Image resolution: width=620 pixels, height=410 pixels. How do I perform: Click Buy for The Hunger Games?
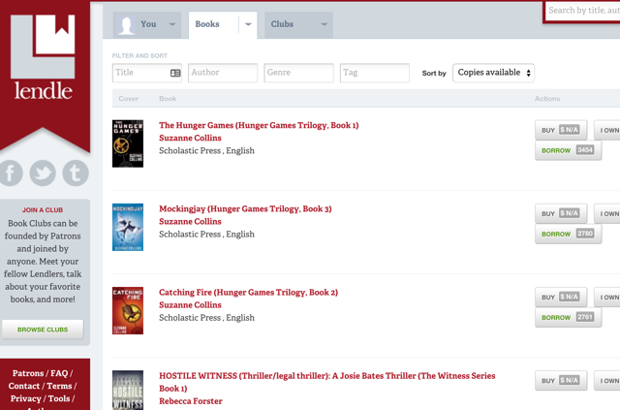pos(561,130)
